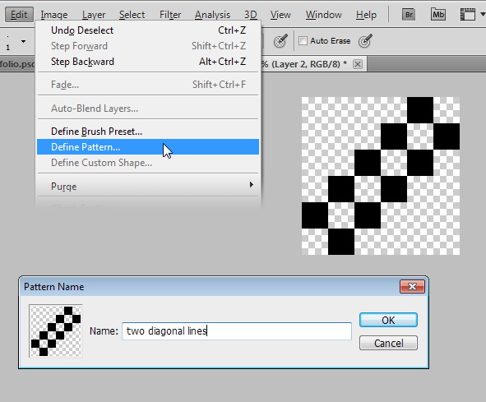Launch Adobe Bridge via Br icon

(409, 14)
